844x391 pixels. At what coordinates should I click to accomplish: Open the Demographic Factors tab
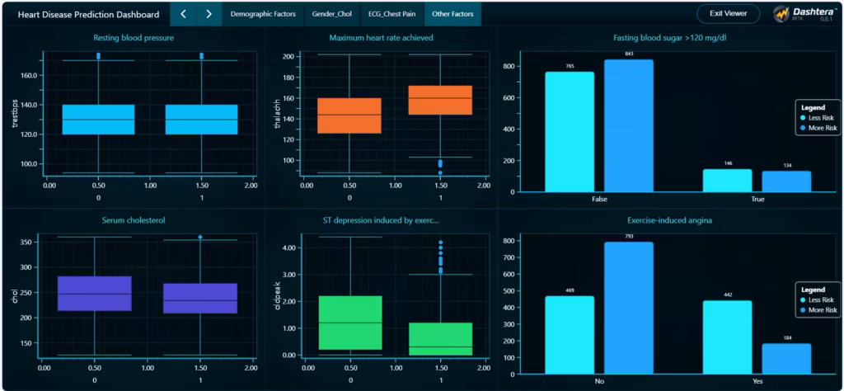pyautogui.click(x=264, y=14)
